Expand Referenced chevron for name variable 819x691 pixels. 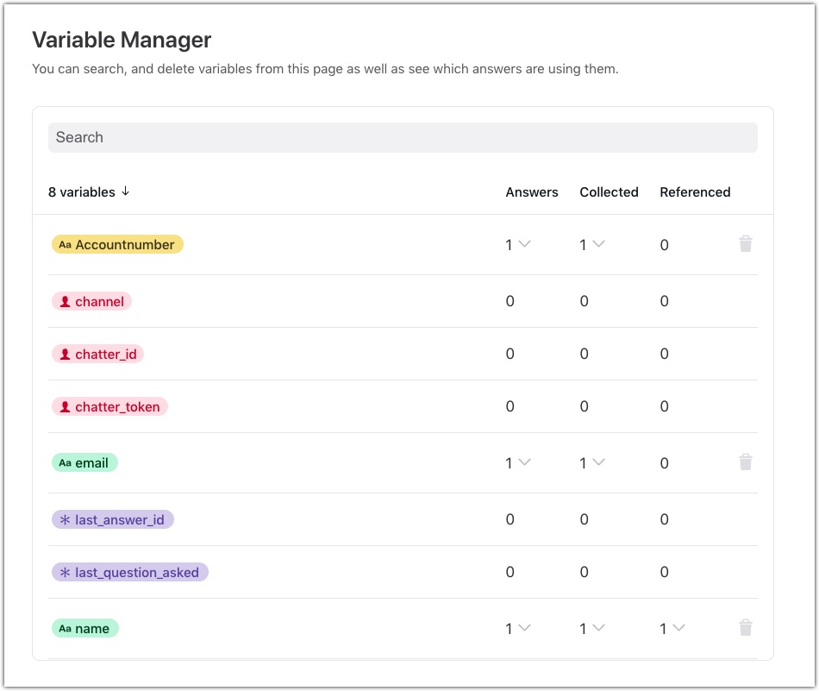678,628
